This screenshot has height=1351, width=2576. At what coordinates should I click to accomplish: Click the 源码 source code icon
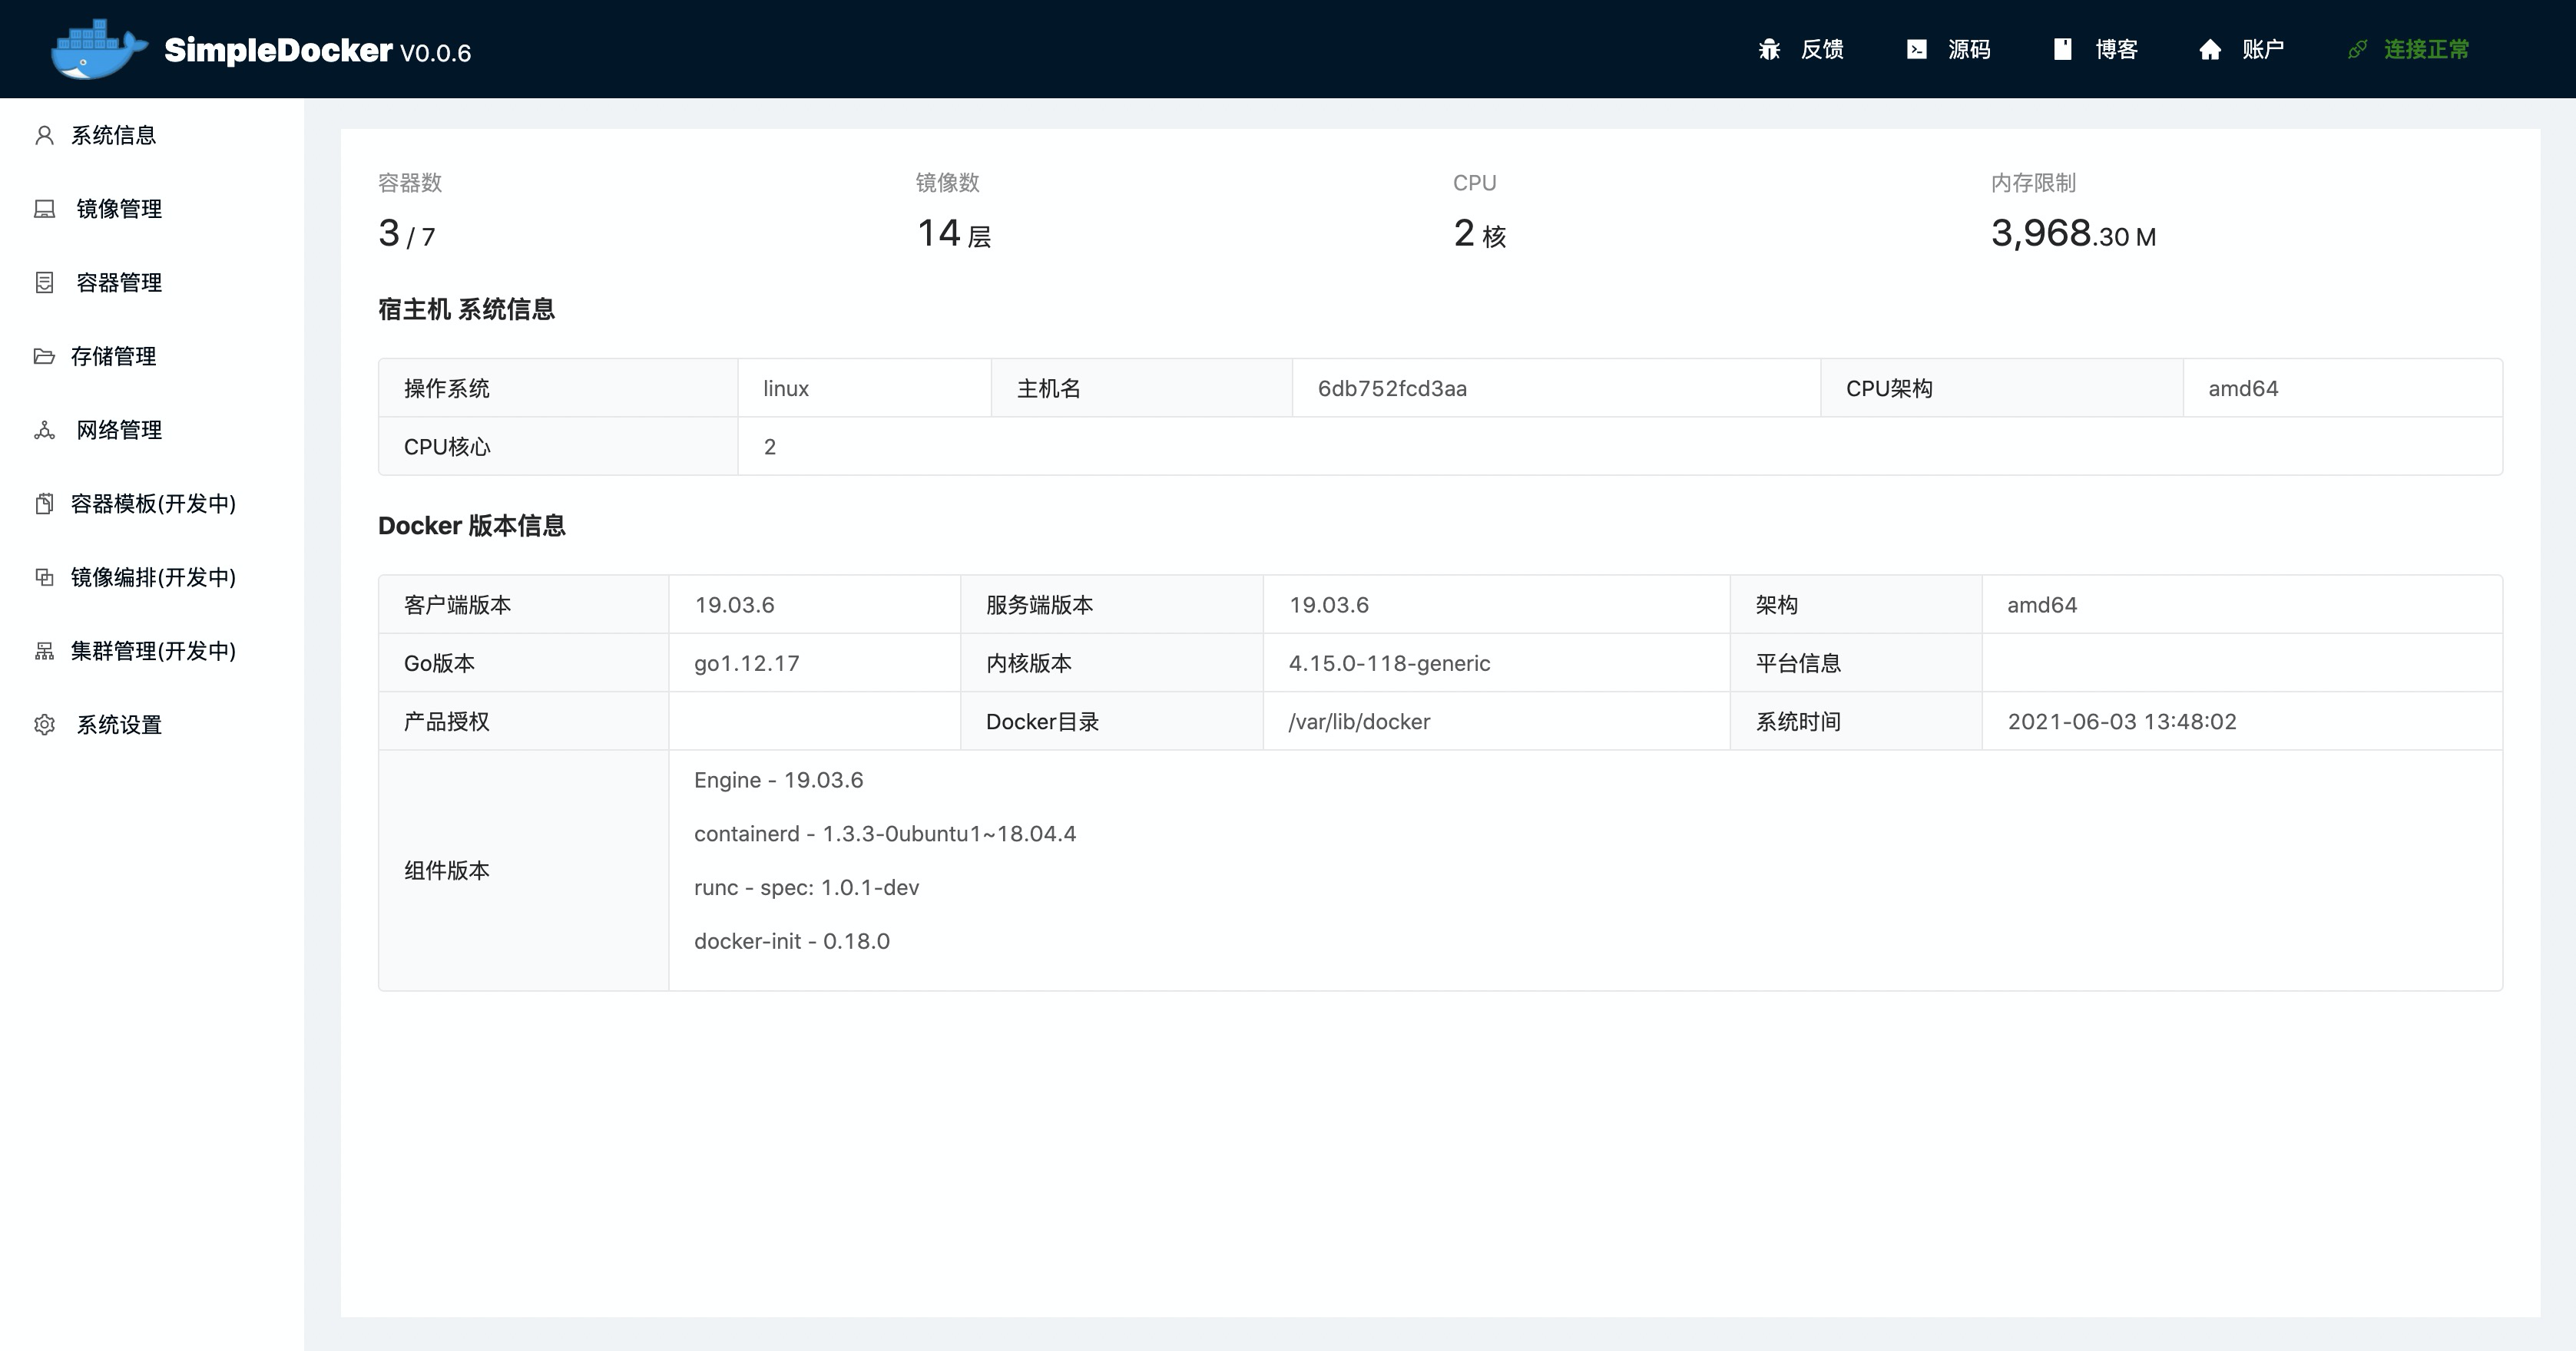[1917, 49]
